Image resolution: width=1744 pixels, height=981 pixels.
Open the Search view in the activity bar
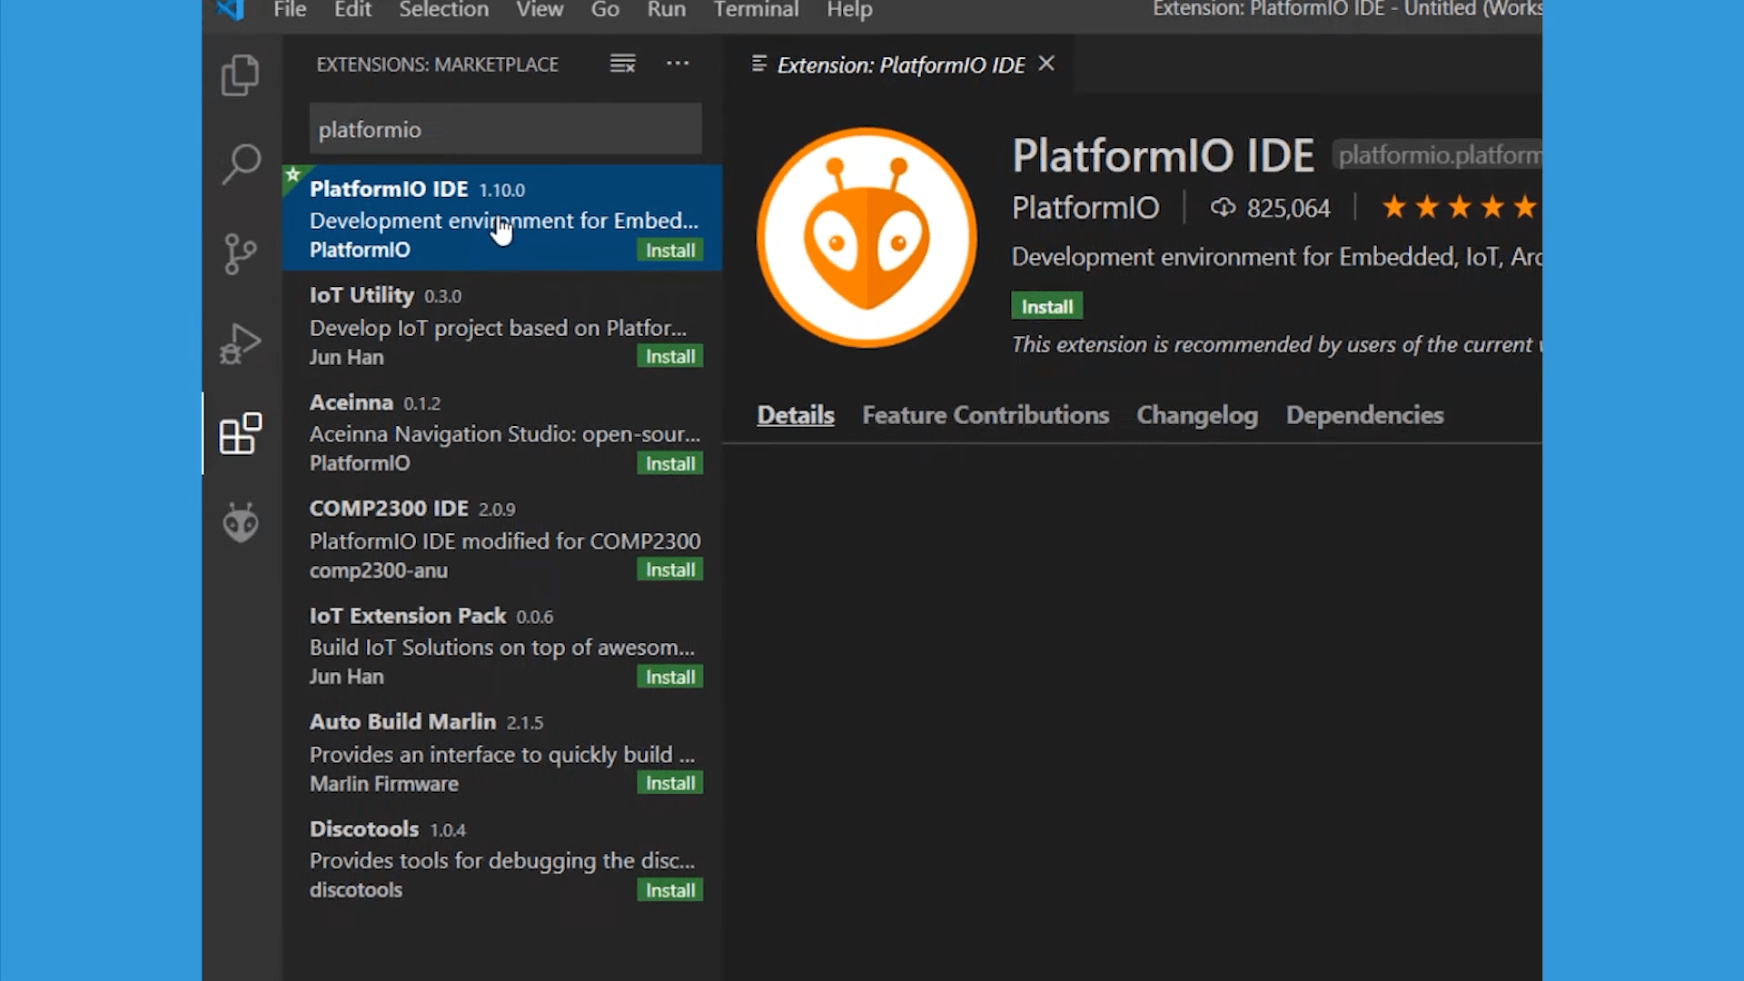[x=241, y=164]
